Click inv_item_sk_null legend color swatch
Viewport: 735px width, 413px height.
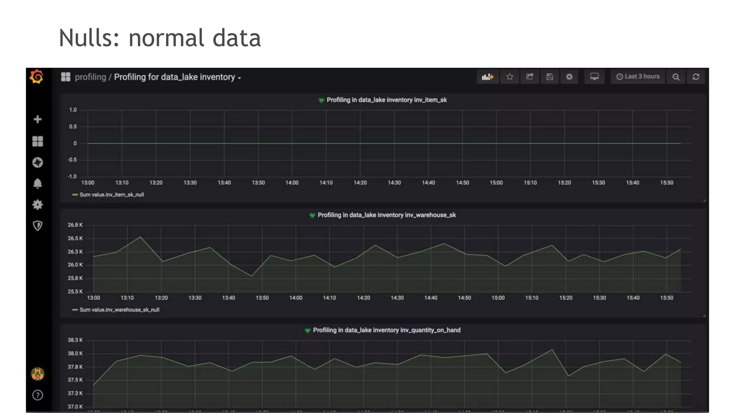click(x=75, y=195)
